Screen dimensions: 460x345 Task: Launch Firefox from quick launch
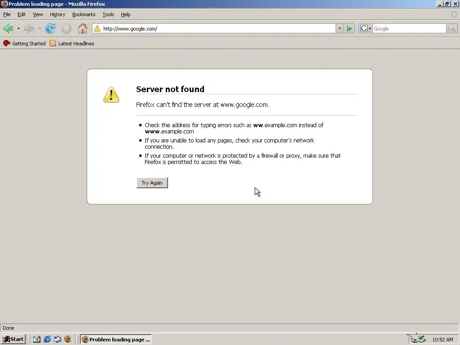pyautogui.click(x=68, y=339)
